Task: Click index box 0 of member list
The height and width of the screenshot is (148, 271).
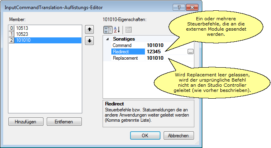Action: pyautogui.click(x=12, y=28)
